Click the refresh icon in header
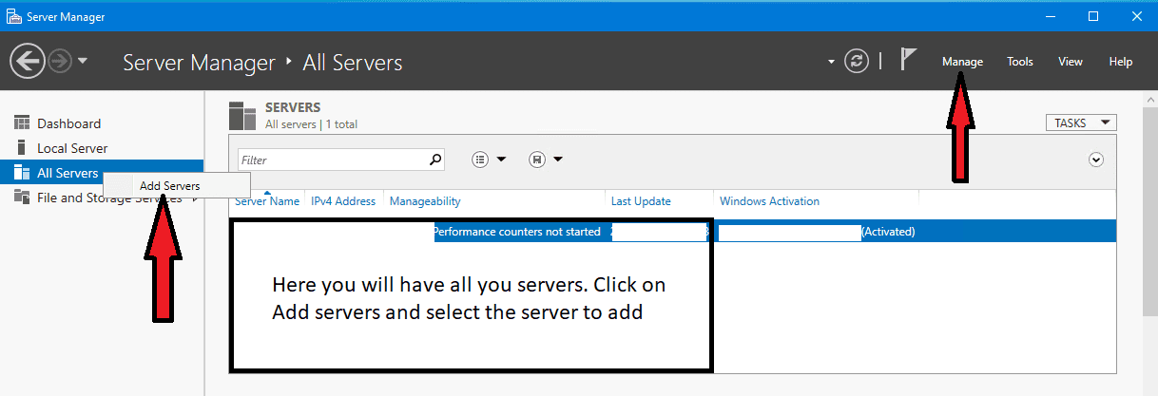Screen dimensions: 1158x396 click(x=857, y=62)
